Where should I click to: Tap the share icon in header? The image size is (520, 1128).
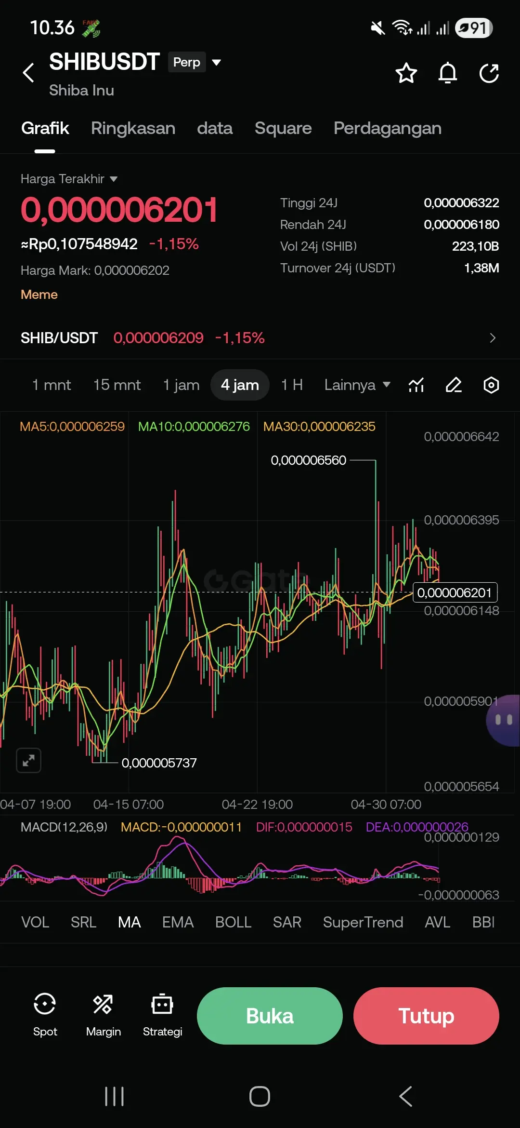pos(489,73)
